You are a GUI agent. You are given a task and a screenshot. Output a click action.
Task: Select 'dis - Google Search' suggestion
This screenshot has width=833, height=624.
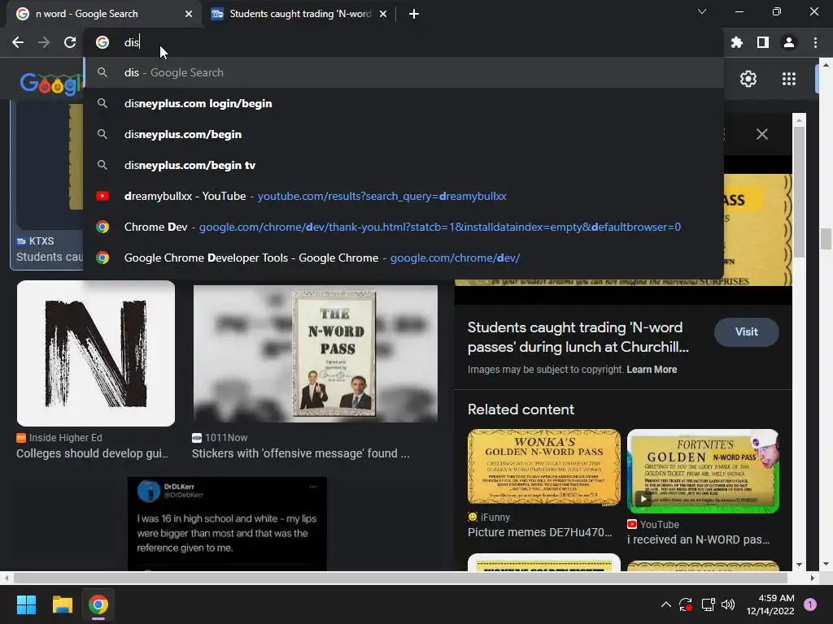click(x=403, y=72)
